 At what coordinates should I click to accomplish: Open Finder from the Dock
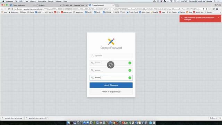[x=68, y=123]
